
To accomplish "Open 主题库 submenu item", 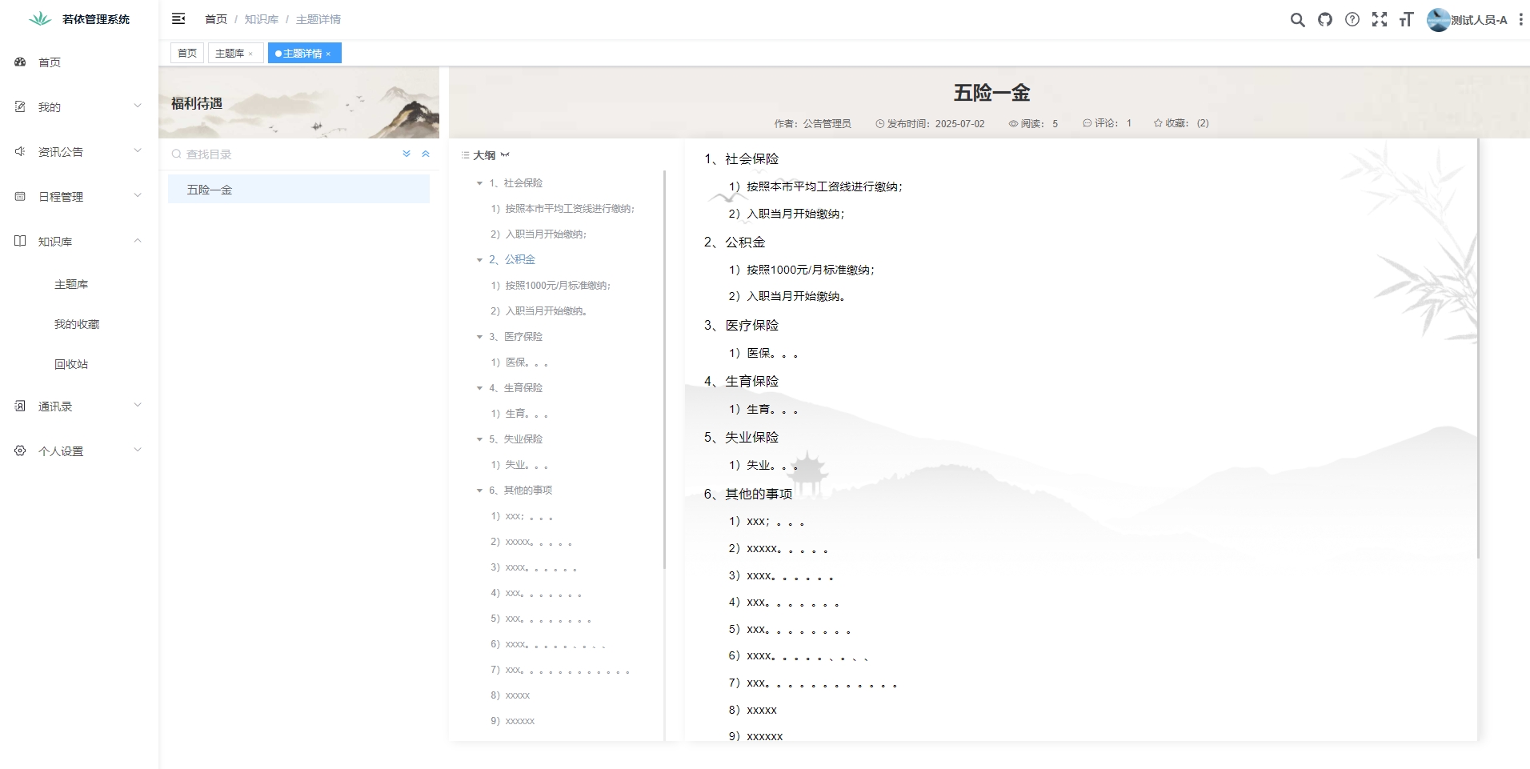I will click(x=78, y=284).
